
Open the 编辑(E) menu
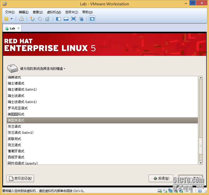(24, 12)
